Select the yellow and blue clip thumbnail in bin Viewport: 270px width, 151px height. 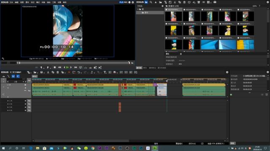pyautogui.click(x=246, y=45)
